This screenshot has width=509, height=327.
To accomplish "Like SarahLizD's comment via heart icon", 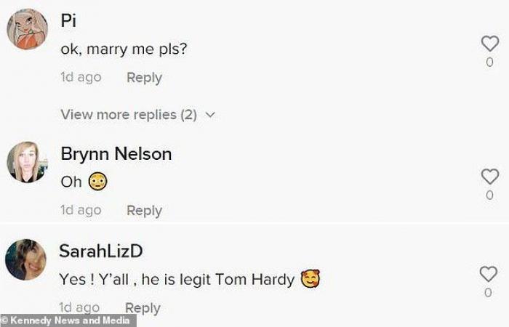I will 489,274.
